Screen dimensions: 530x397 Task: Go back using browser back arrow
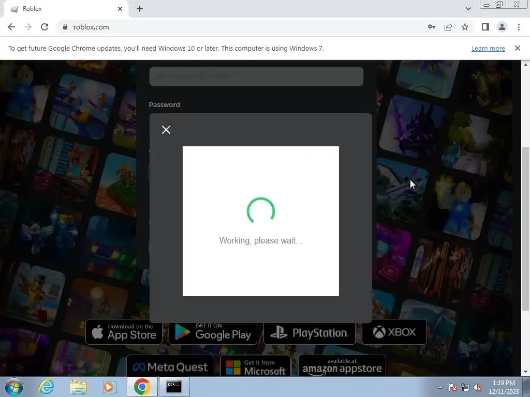(11, 27)
